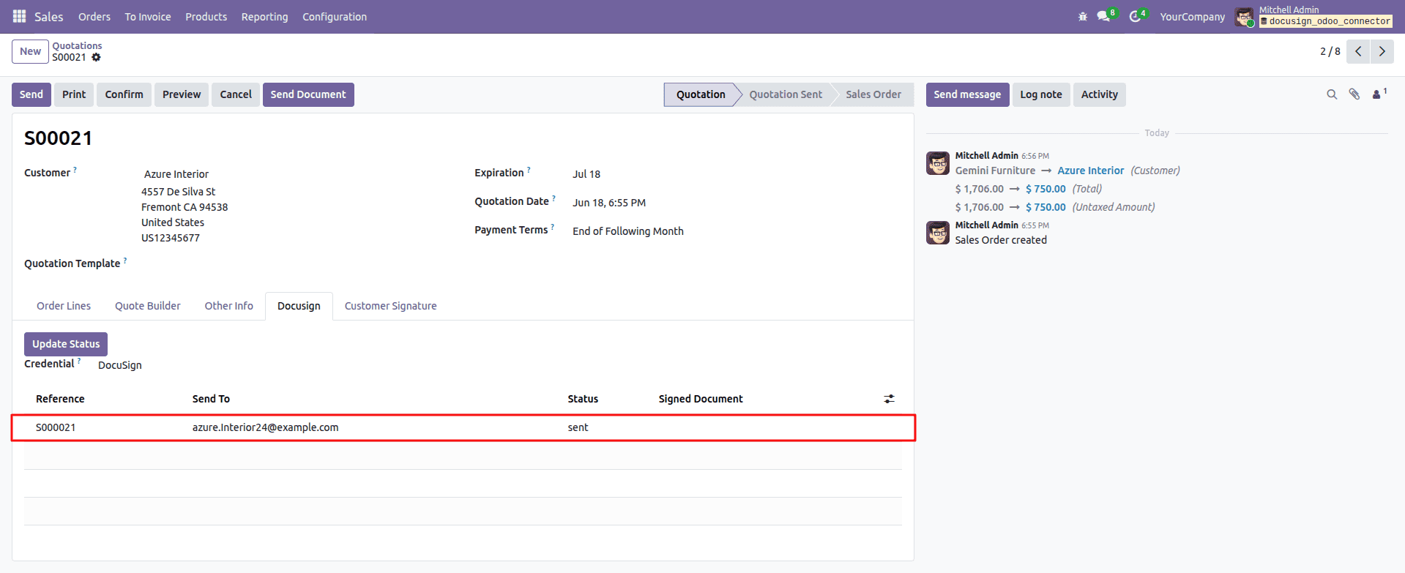Sort by Send To column header
Image resolution: width=1405 pixels, height=573 pixels.
(x=211, y=399)
